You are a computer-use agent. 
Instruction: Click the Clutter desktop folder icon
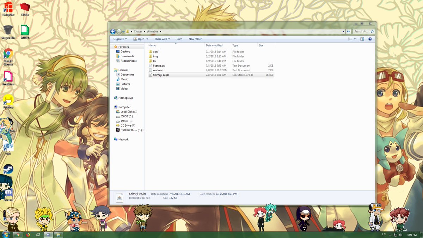tap(25, 9)
